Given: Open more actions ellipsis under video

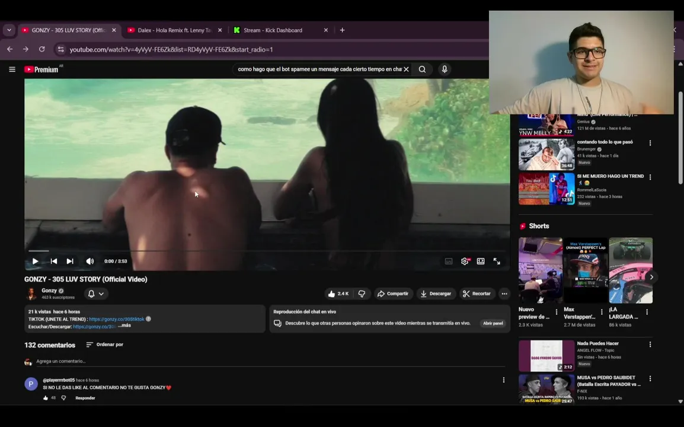Looking at the screenshot, I should click(504, 294).
